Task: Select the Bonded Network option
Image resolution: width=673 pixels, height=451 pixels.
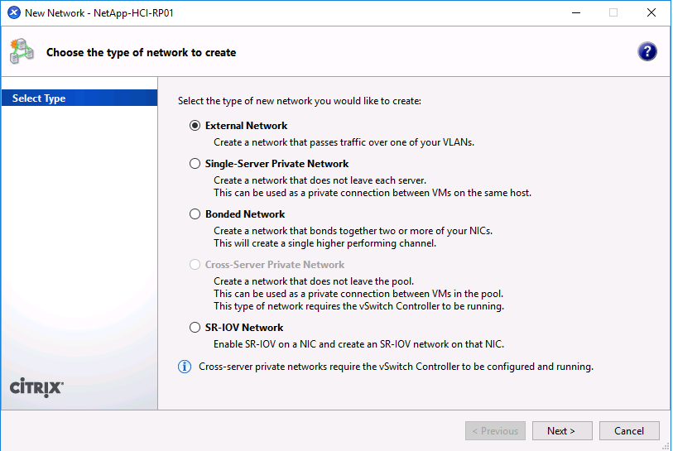Action: pos(195,214)
